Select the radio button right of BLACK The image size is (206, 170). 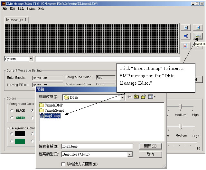point(32,111)
